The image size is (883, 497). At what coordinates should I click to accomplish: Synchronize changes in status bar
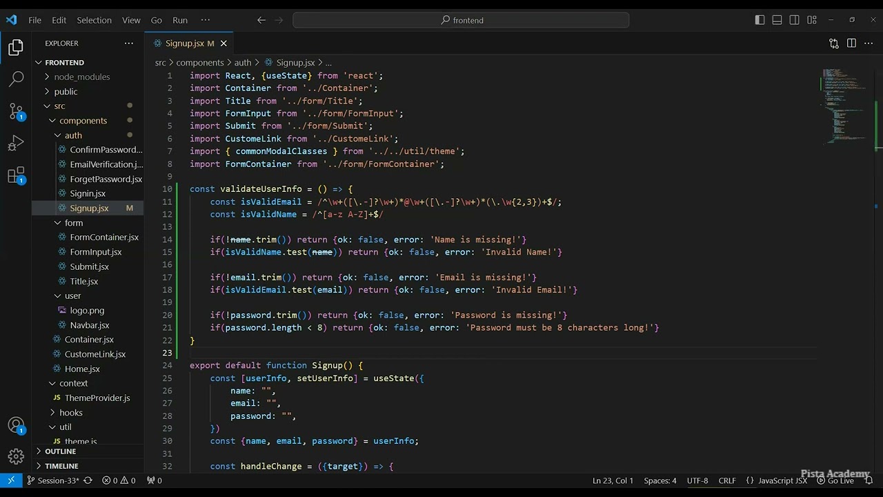[x=88, y=480]
